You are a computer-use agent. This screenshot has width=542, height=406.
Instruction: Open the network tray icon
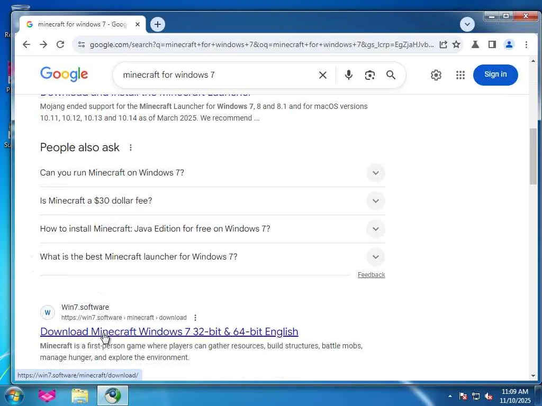point(476,396)
